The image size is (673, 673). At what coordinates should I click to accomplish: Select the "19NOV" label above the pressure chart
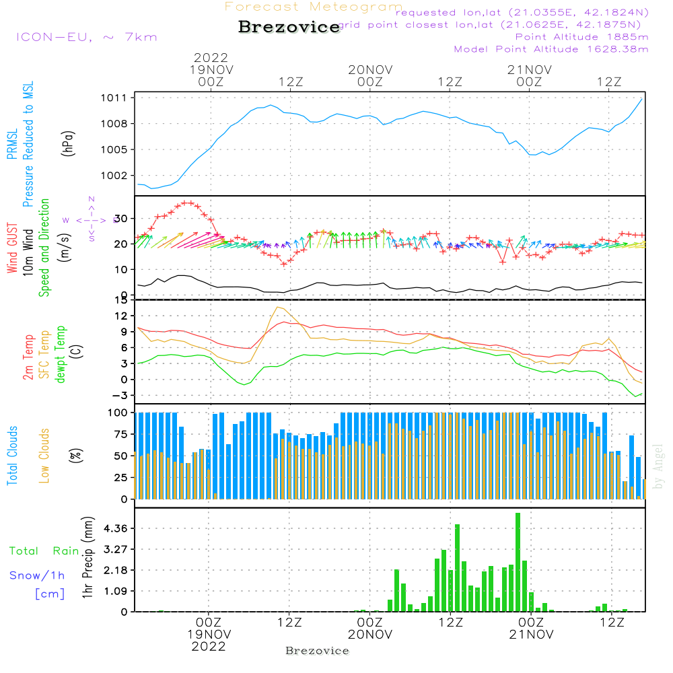coord(211,69)
